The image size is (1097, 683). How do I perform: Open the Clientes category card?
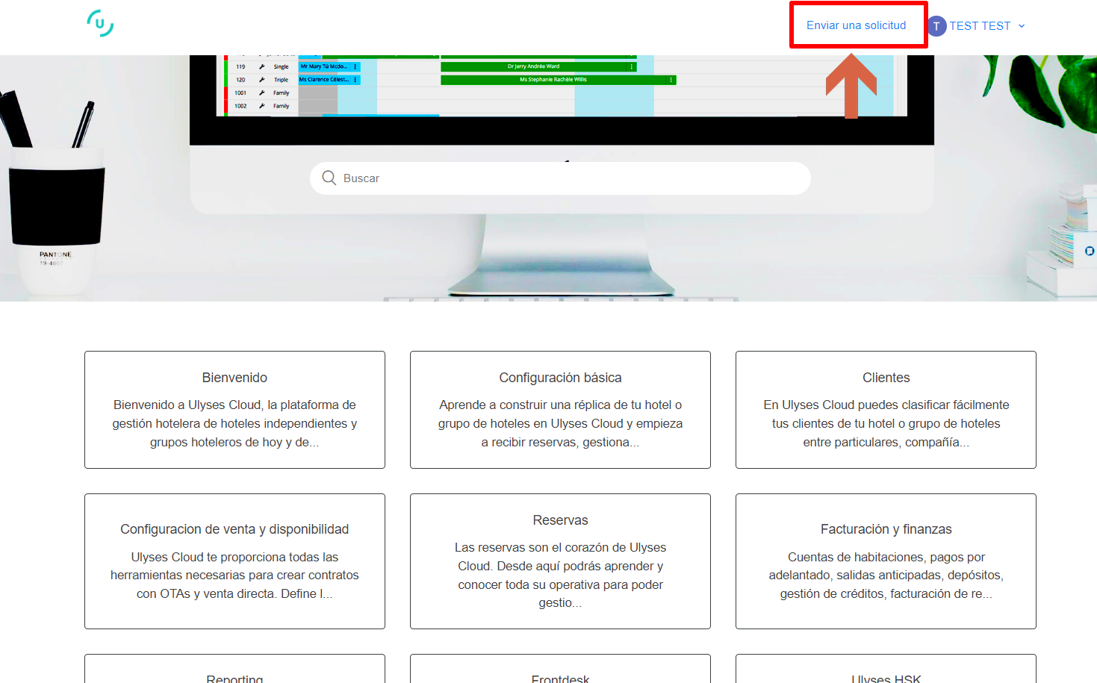click(x=886, y=410)
